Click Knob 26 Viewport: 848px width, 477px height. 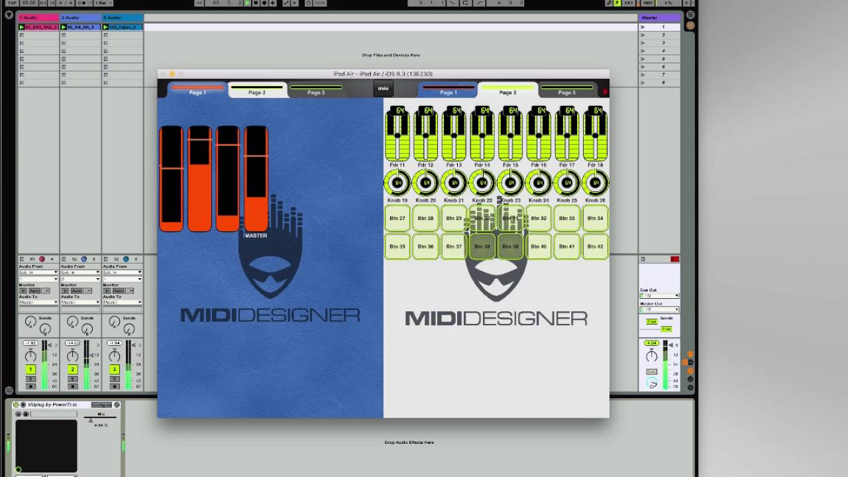click(595, 183)
